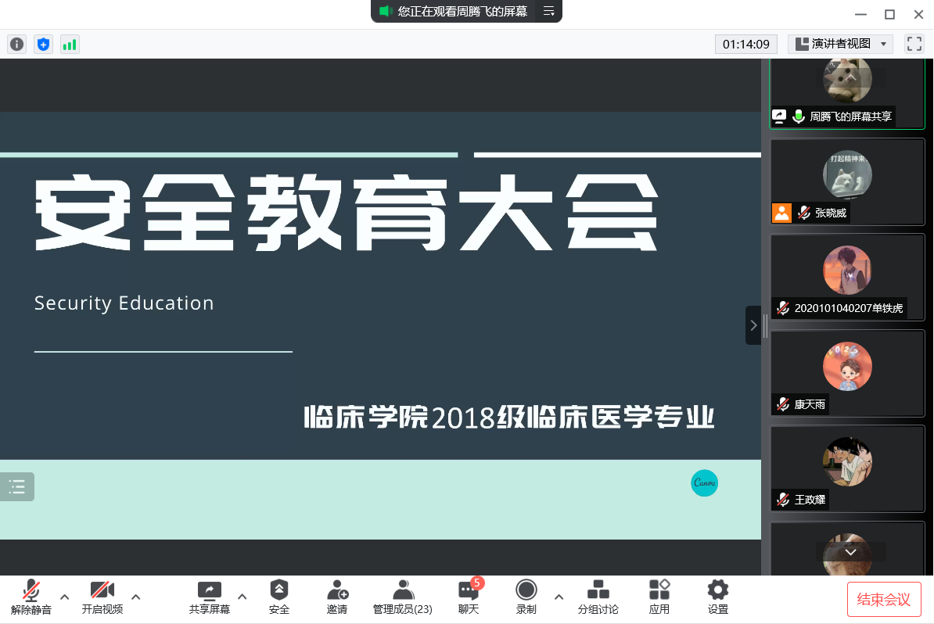This screenshot has width=934, height=624.
Task: Open Chat (聊天) with 5 unread messages
Action: coord(469,597)
